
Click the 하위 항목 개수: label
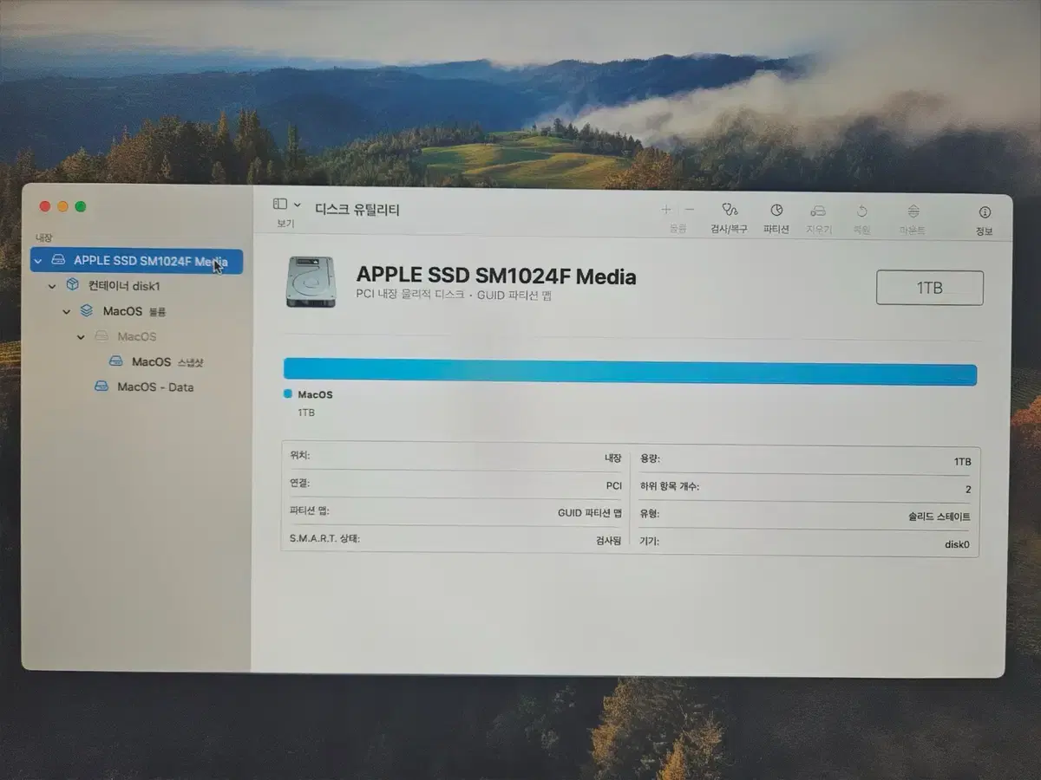(x=670, y=486)
